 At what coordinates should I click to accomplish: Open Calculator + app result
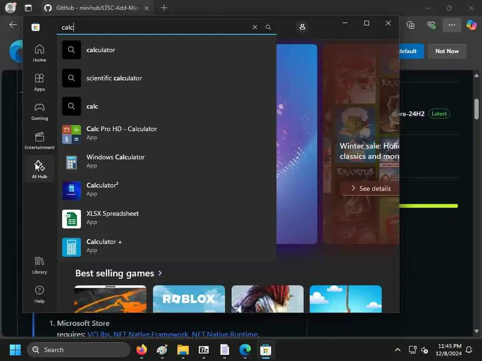pos(166,247)
